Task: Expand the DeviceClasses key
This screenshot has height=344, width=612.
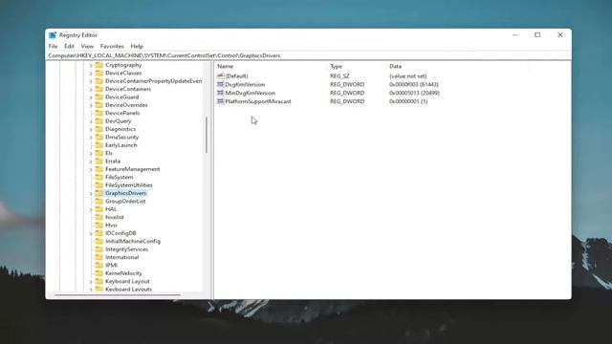Action: (x=91, y=74)
